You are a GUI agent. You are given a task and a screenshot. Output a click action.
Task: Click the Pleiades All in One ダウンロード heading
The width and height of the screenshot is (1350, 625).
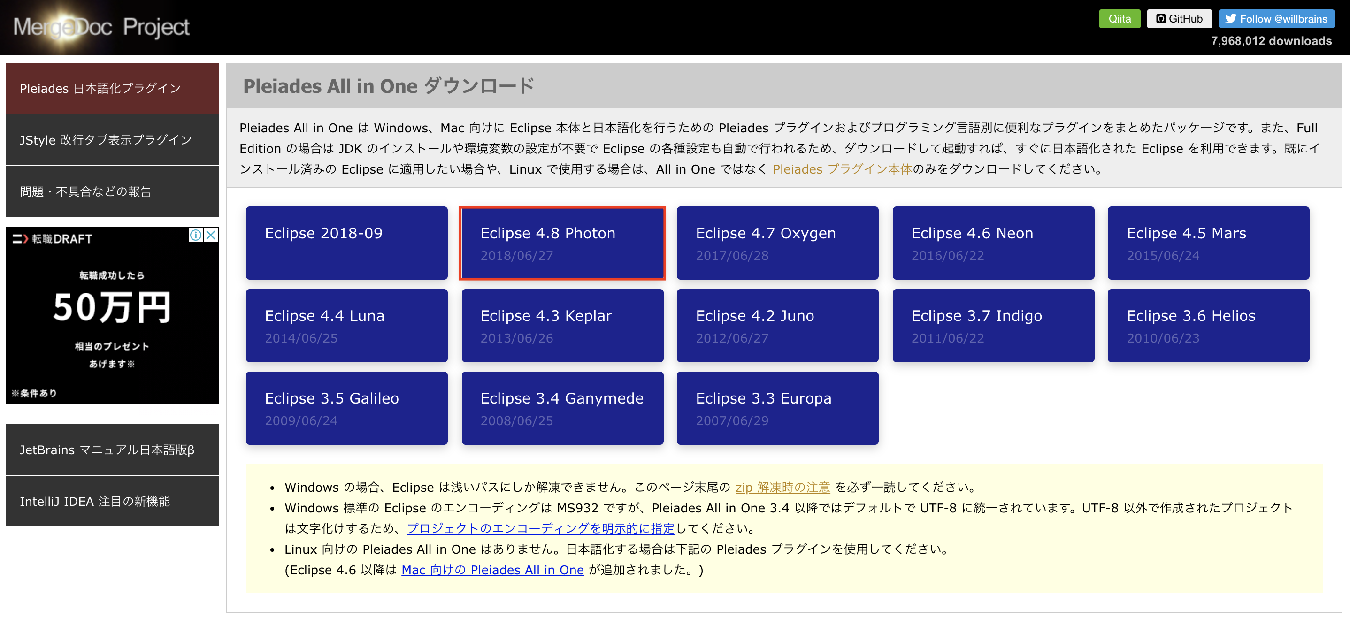pos(388,86)
